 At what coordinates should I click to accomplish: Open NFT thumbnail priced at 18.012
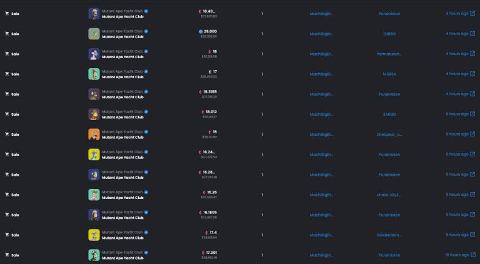[x=94, y=114]
